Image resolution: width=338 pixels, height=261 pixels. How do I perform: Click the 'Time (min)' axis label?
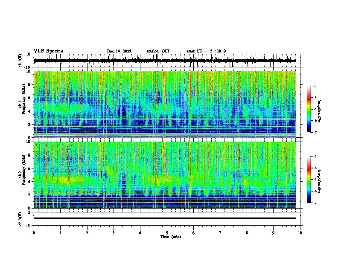pos(171,237)
